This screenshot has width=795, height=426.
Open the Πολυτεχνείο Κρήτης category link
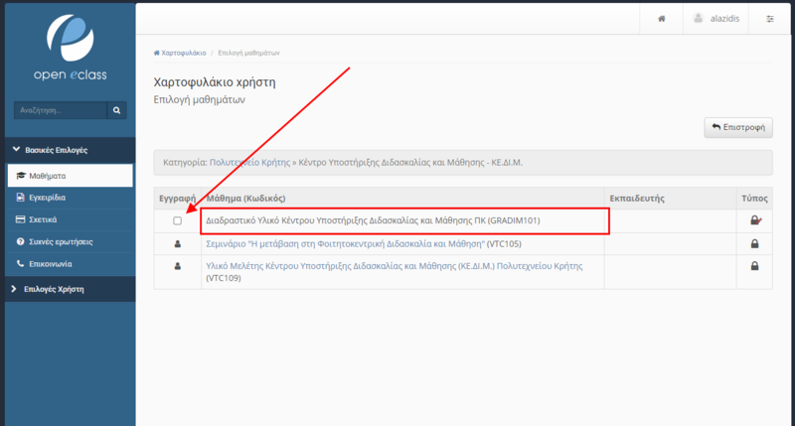click(x=249, y=162)
